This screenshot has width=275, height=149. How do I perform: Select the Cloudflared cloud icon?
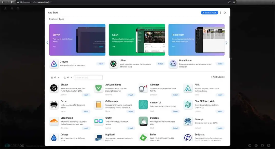click(54, 121)
